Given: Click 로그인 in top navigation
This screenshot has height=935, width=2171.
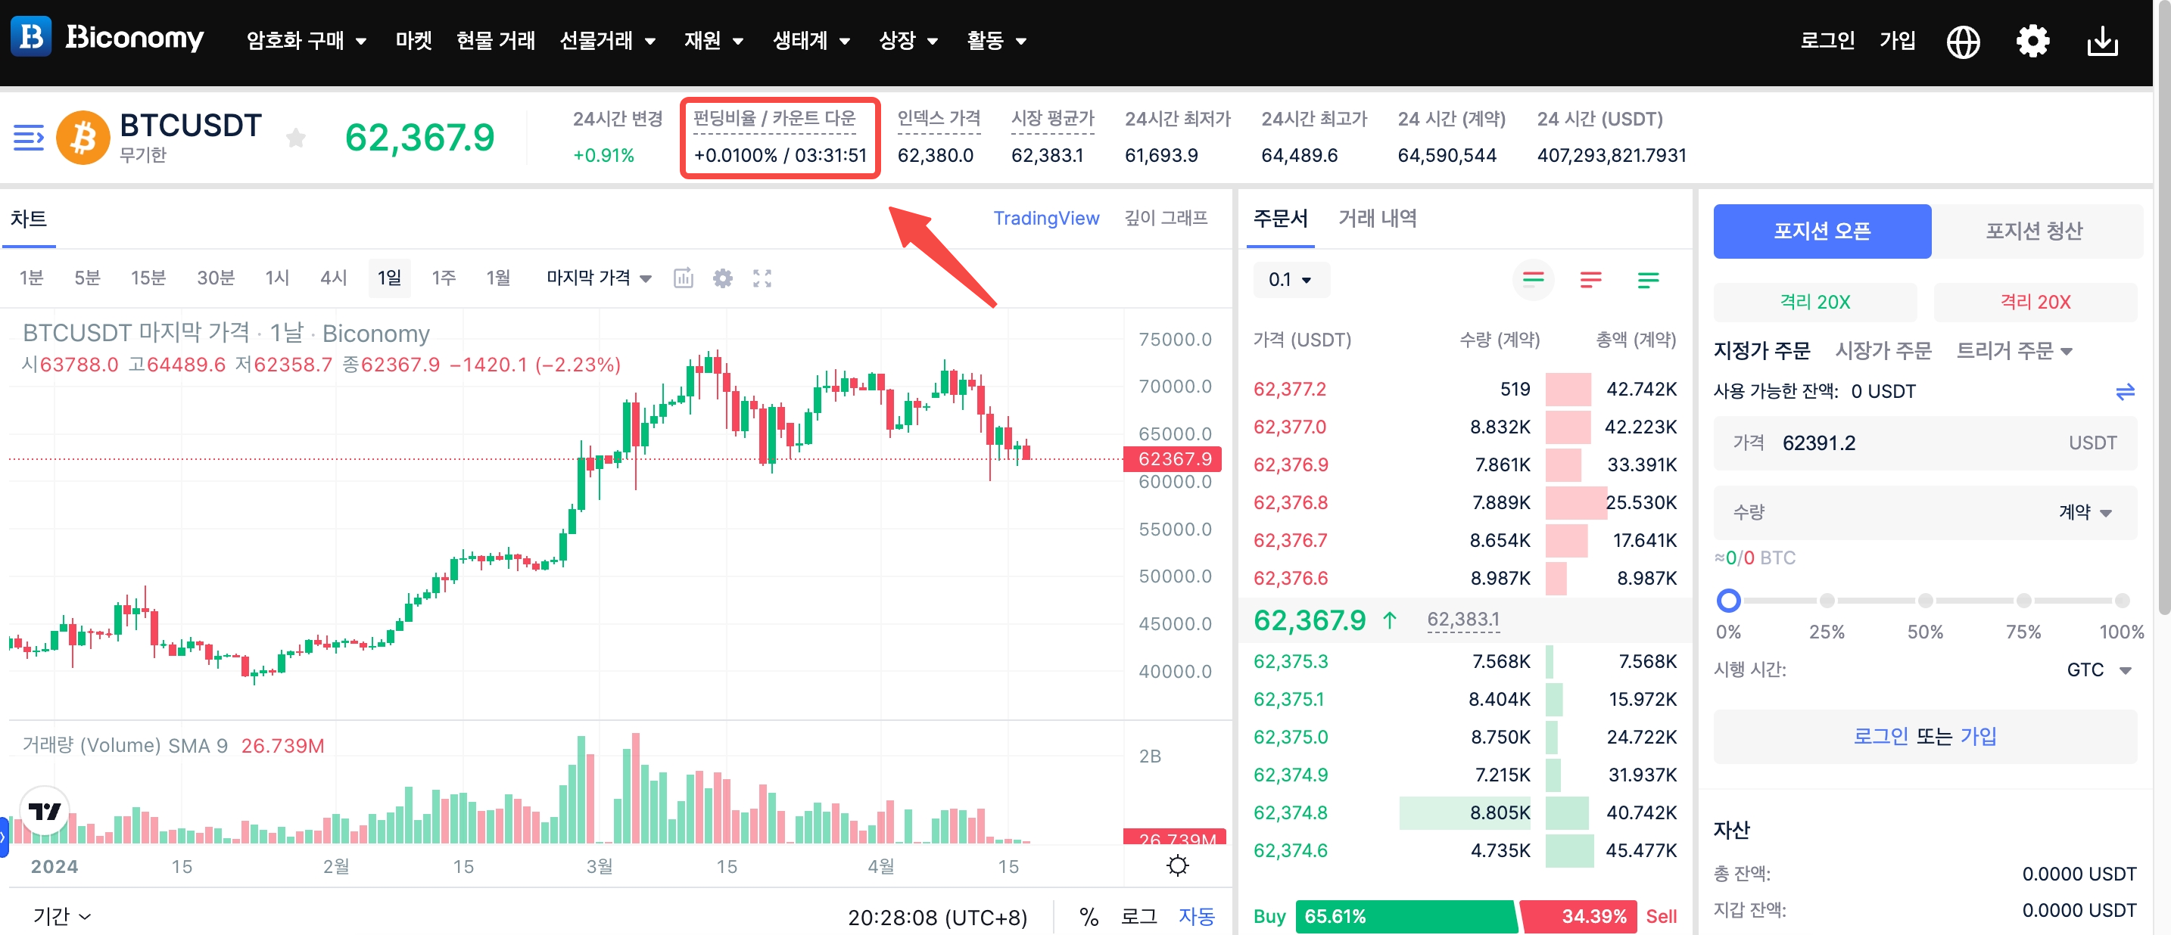Looking at the screenshot, I should (1827, 40).
